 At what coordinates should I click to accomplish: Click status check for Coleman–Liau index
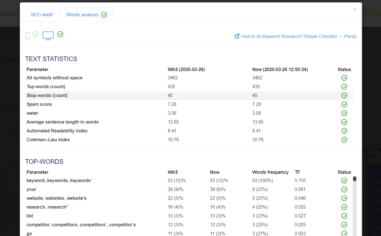click(344, 140)
